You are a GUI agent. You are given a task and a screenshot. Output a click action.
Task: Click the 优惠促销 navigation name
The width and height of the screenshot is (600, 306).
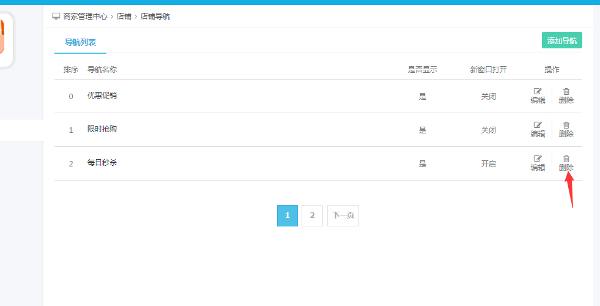[x=102, y=95]
